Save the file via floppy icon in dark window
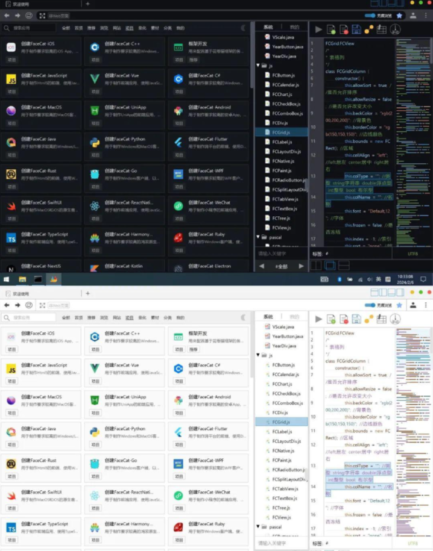 click(x=356, y=30)
